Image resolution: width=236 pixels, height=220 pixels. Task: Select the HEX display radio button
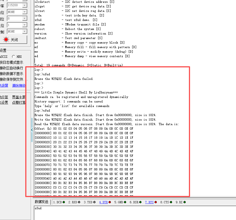click(14, 57)
